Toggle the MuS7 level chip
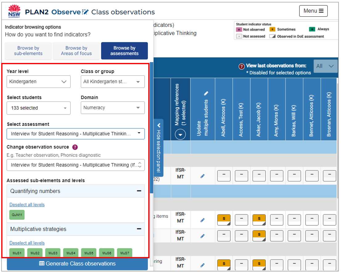Image resolution: width=341 pixels, height=274 pixels. [x=125, y=253]
